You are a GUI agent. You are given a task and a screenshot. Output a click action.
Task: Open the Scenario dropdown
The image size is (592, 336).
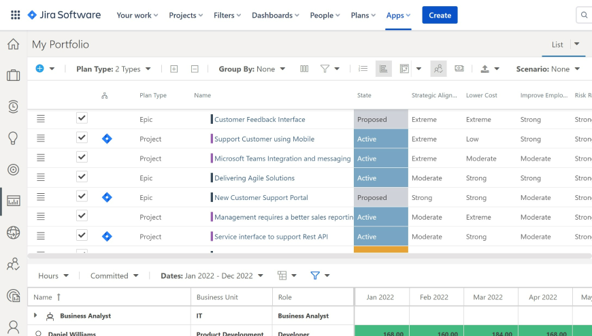pos(548,69)
